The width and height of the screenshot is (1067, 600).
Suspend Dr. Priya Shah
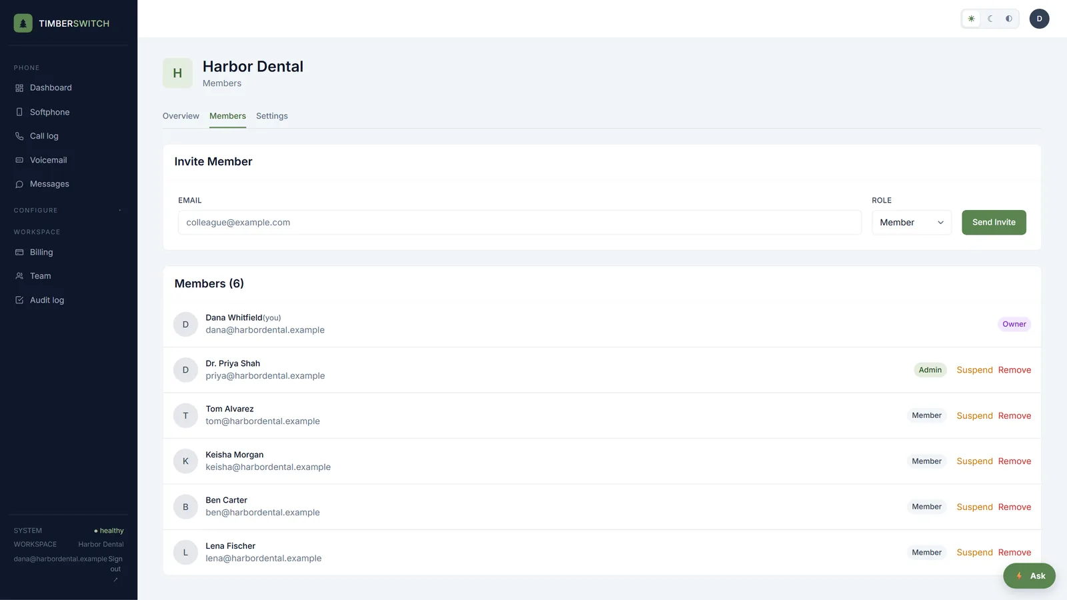pos(974,370)
